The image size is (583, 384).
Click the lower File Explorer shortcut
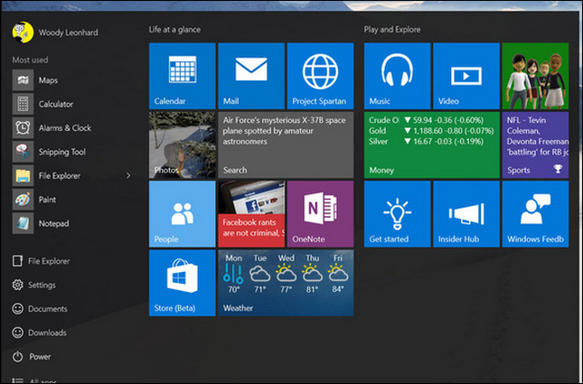41,261
